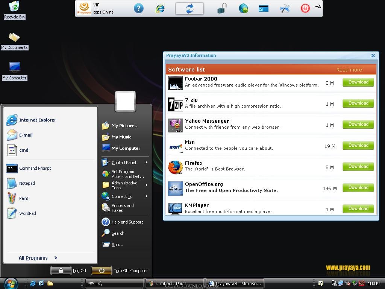Launch Notepad from Start menu
The height and width of the screenshot is (289, 385).
click(21, 183)
